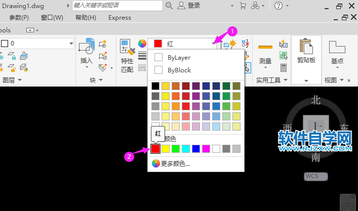Viewport: 358px width, 211px height.
Task: Pick the cyan index color swatch
Action: pyautogui.click(x=186, y=149)
